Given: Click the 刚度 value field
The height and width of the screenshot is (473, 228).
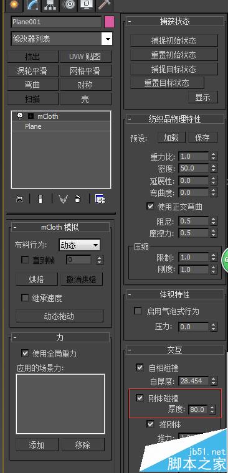Looking at the screenshot, I should (194, 269).
